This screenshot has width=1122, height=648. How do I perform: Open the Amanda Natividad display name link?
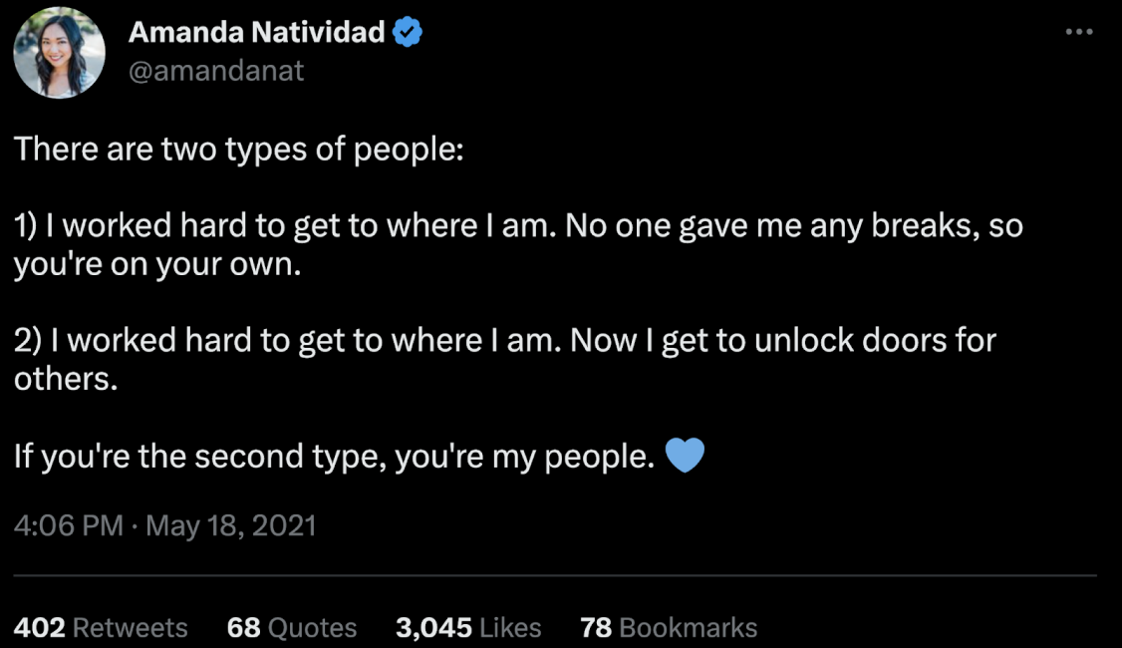click(256, 33)
